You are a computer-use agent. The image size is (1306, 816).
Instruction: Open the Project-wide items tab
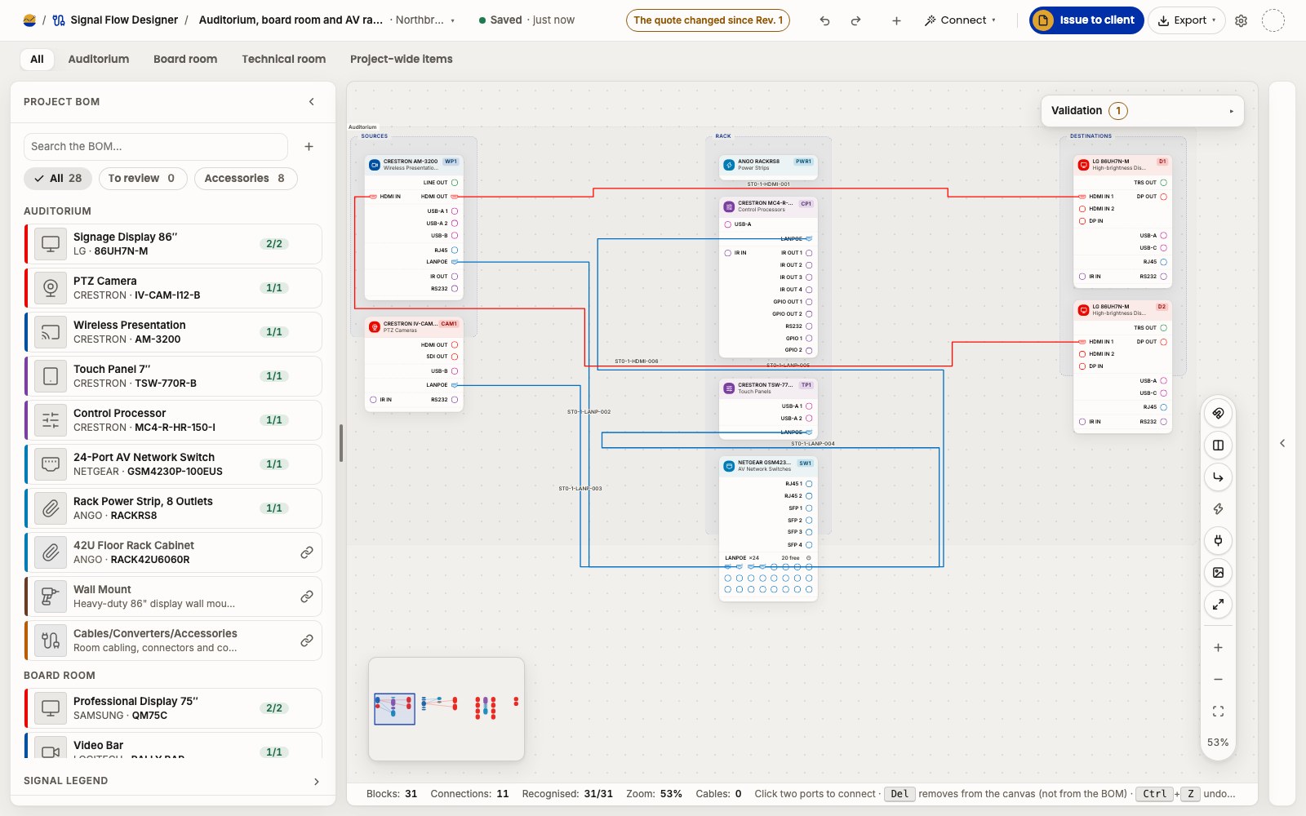tap(402, 59)
